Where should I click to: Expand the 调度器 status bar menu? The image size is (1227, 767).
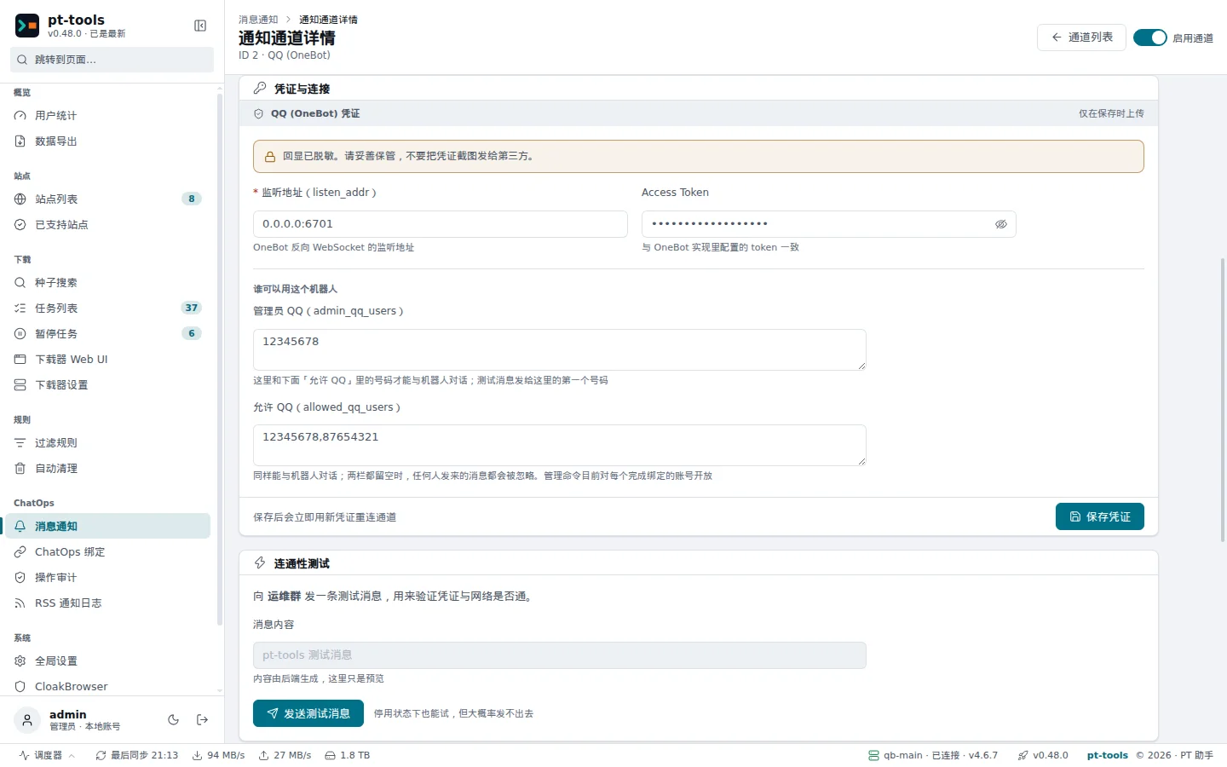(48, 755)
